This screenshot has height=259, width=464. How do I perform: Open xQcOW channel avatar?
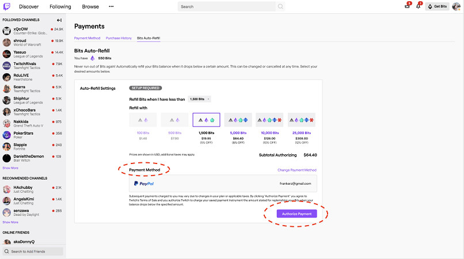(x=6, y=31)
